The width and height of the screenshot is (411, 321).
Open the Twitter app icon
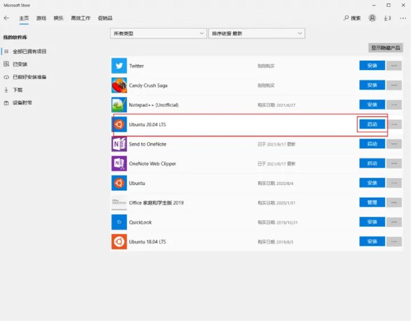tap(119, 66)
